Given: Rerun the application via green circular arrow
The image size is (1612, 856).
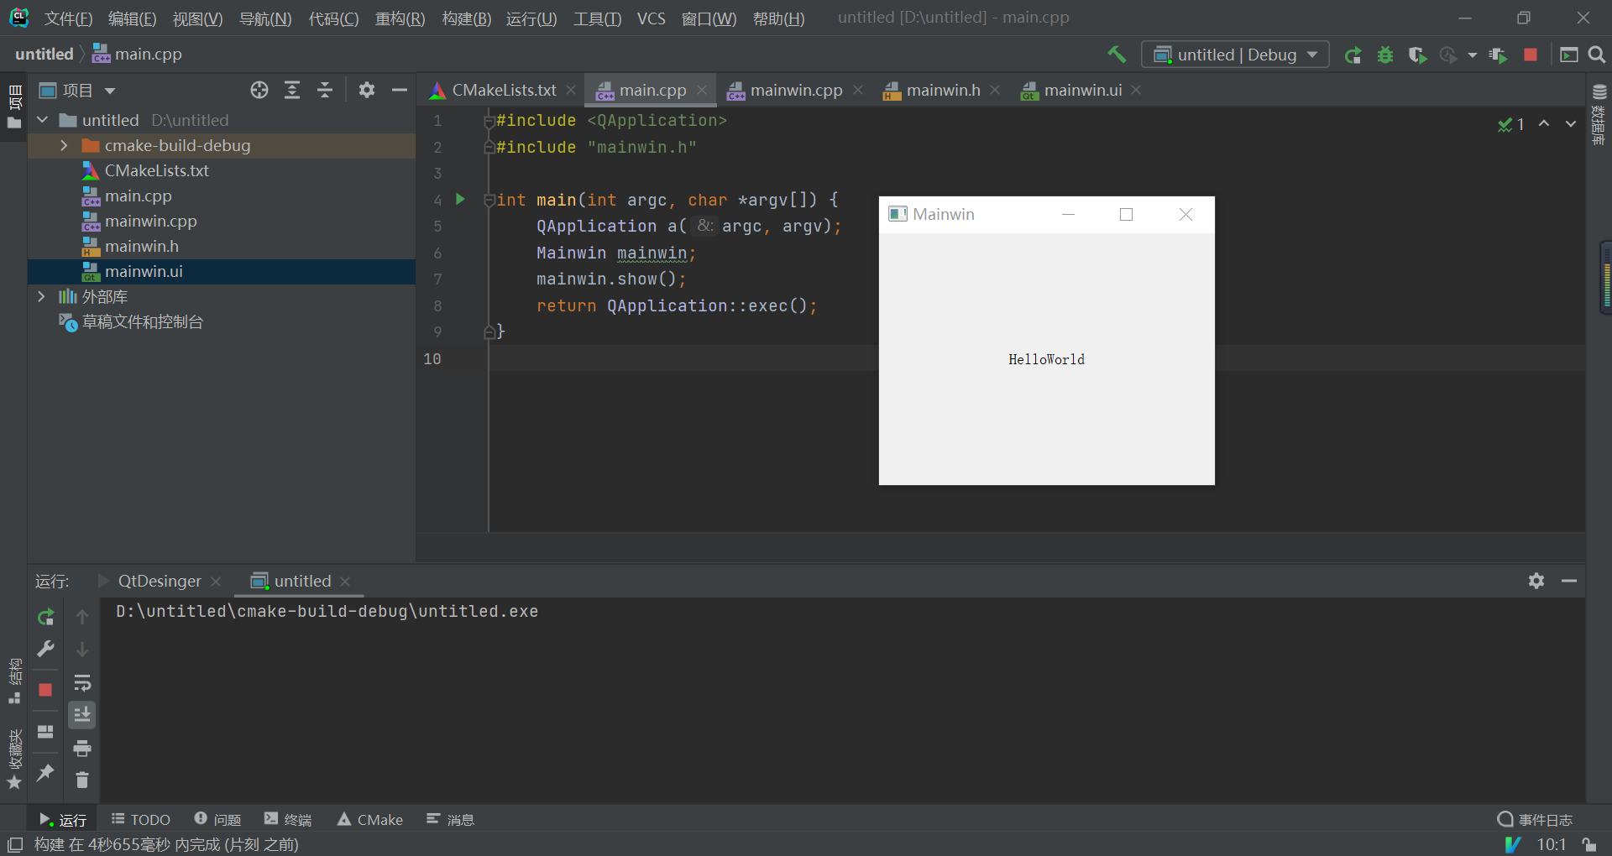Looking at the screenshot, I should click(1353, 54).
